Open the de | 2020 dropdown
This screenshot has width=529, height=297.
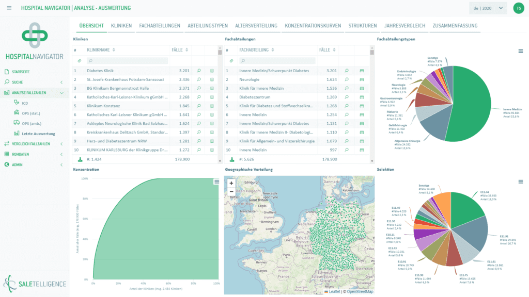pyautogui.click(x=487, y=8)
